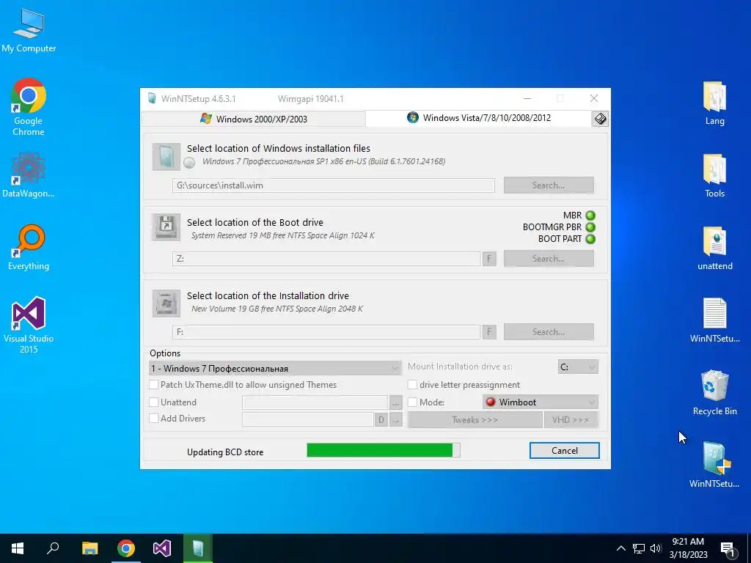Click the green setup progress bar

point(383,450)
